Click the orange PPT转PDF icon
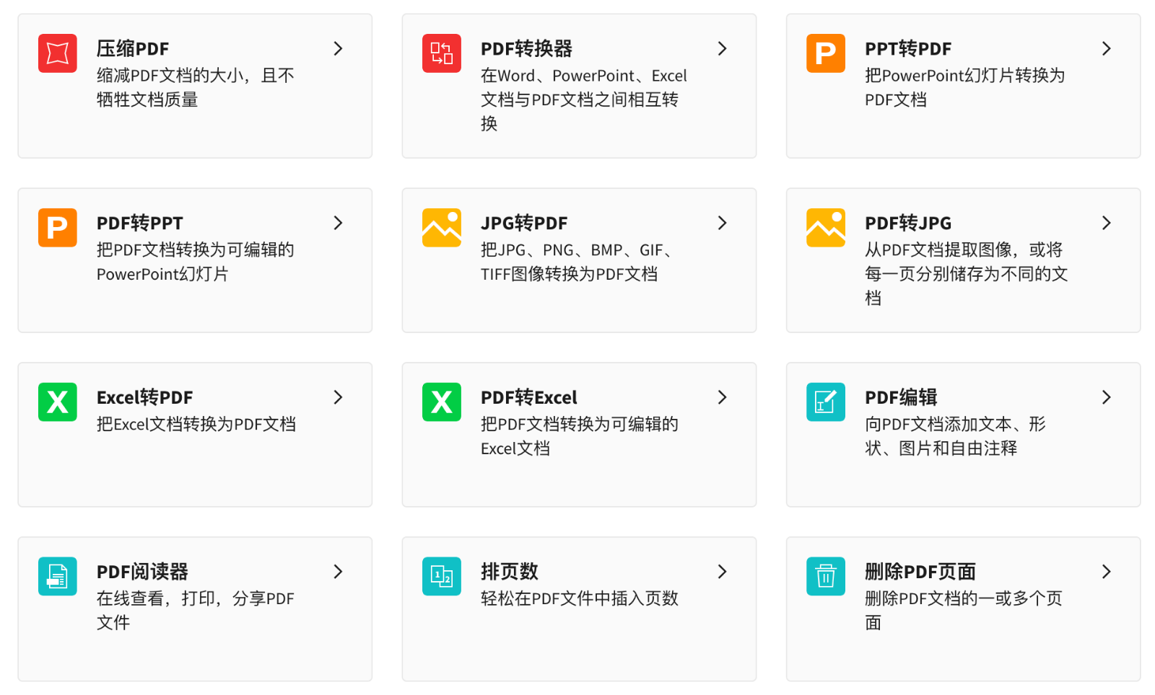This screenshot has width=1155, height=695. [826, 53]
